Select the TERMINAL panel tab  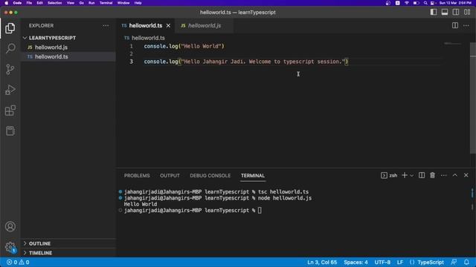point(253,176)
